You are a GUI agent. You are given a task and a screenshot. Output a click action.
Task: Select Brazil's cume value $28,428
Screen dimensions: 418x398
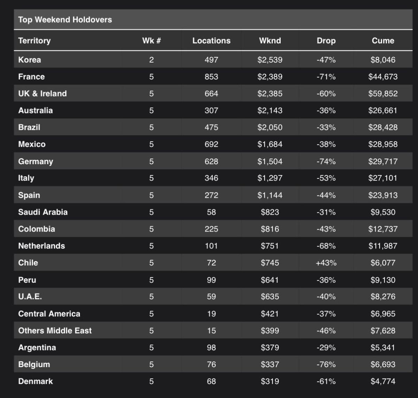tap(383, 127)
